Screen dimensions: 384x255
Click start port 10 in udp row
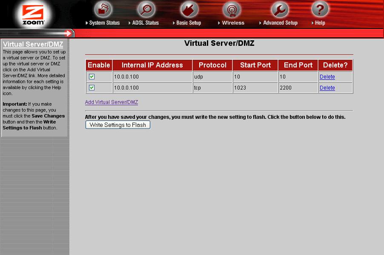(237, 77)
